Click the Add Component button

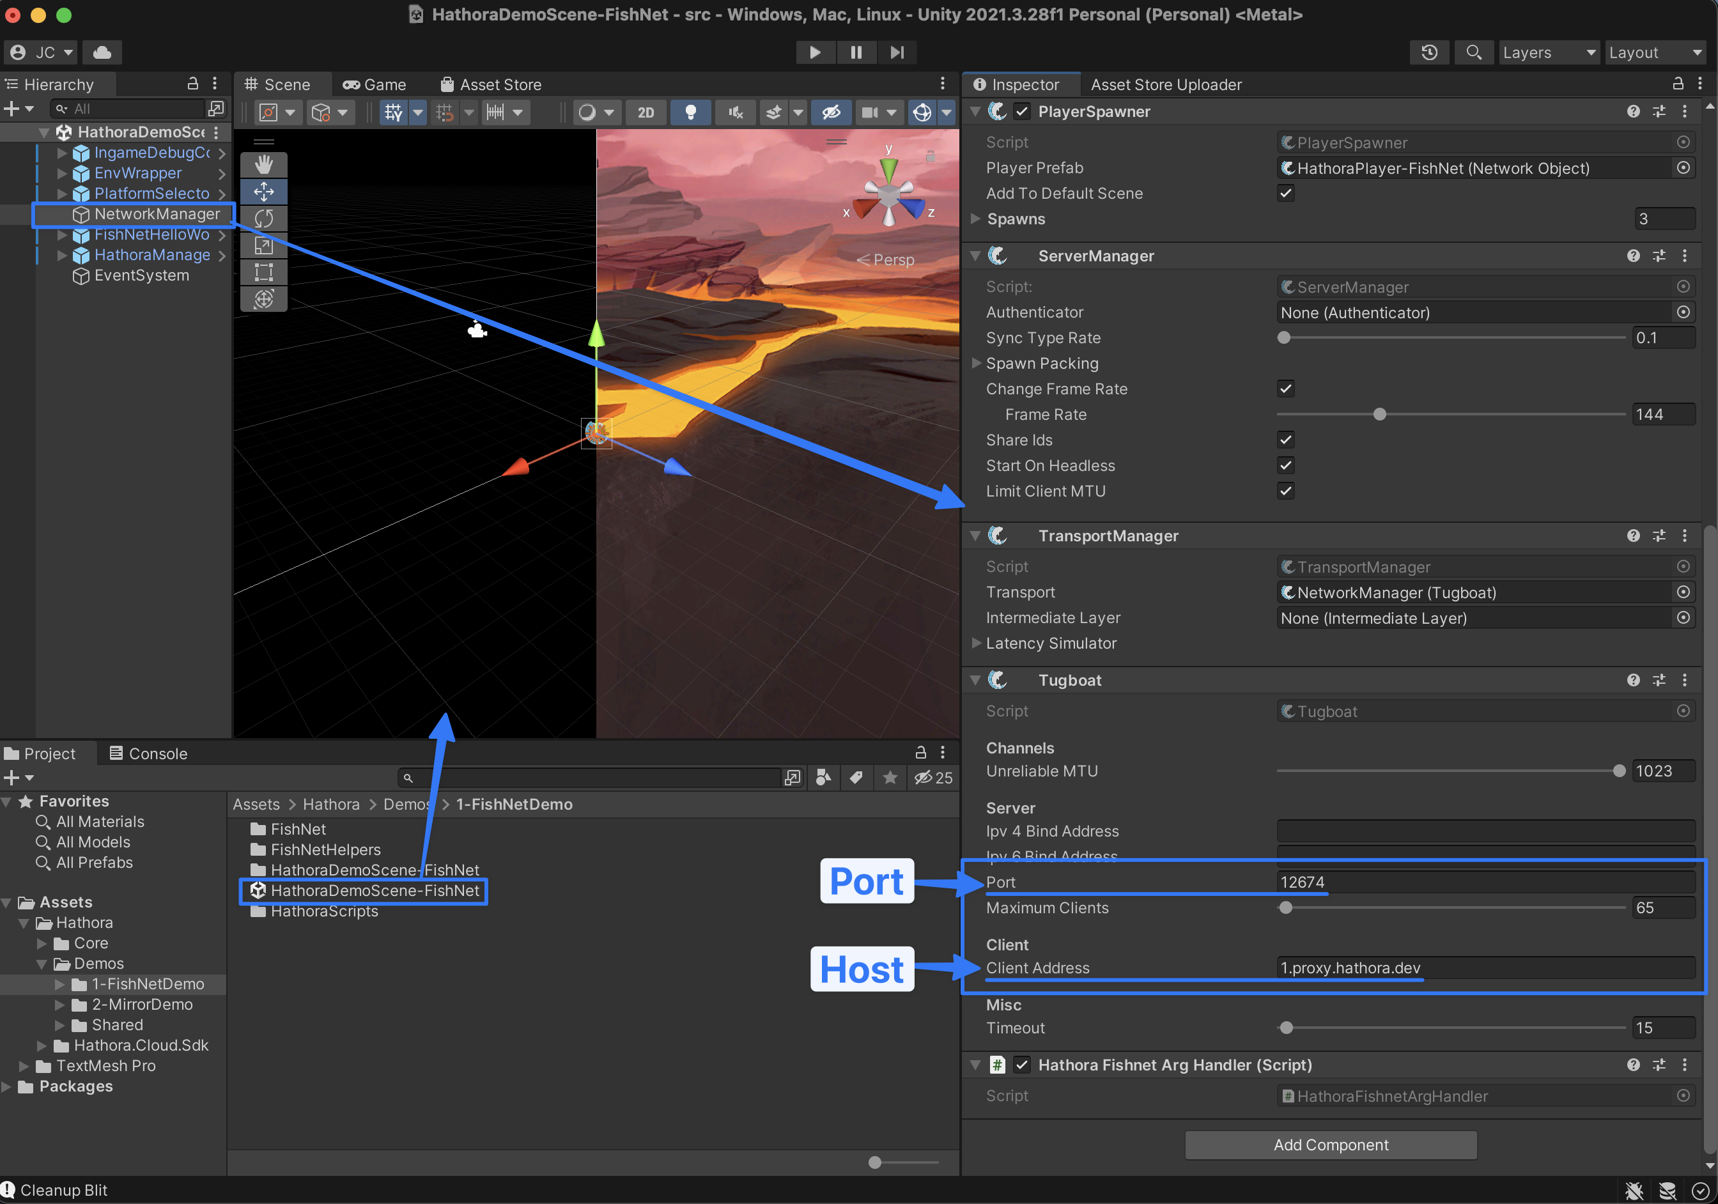pos(1331,1145)
